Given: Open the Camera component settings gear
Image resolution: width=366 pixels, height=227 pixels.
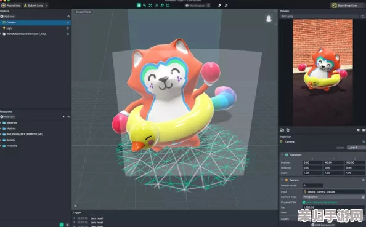Looking at the screenshot, I should pos(363,180).
